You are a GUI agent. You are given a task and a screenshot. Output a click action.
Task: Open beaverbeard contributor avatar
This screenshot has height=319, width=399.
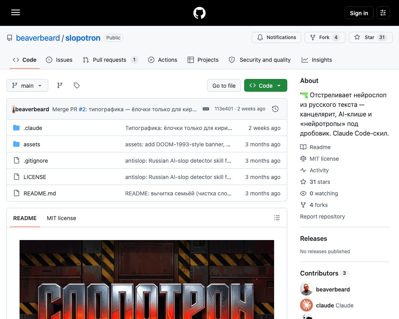306,289
